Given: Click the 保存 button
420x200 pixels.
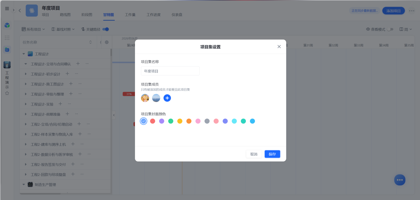Looking at the screenshot, I should [272, 154].
